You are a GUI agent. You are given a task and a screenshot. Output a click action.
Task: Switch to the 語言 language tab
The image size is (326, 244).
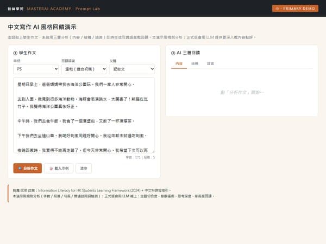210,63
